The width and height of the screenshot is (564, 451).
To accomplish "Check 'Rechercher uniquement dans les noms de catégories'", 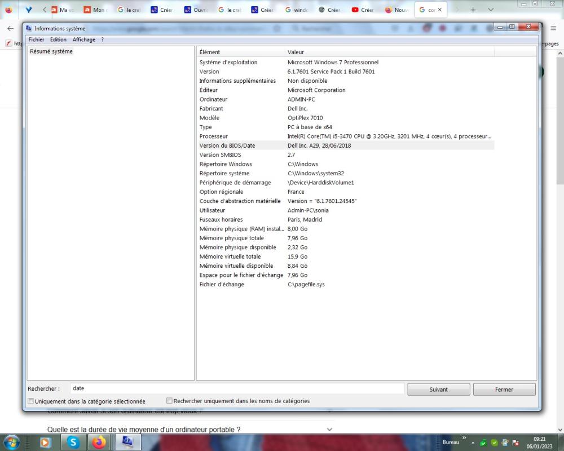I will click(170, 401).
